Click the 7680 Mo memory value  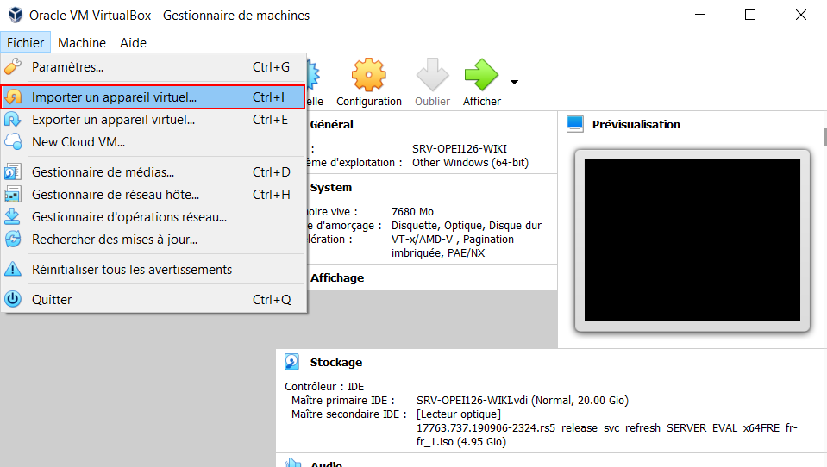point(412,211)
